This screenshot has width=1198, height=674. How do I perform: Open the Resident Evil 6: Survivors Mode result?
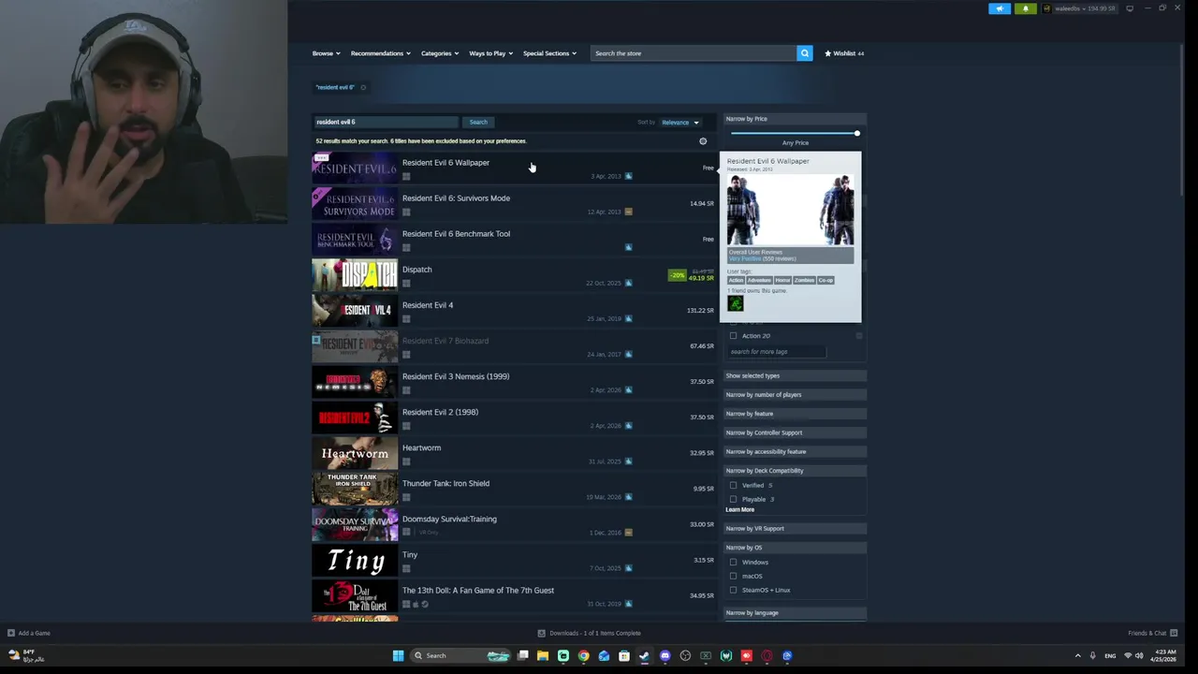pyautogui.click(x=513, y=203)
